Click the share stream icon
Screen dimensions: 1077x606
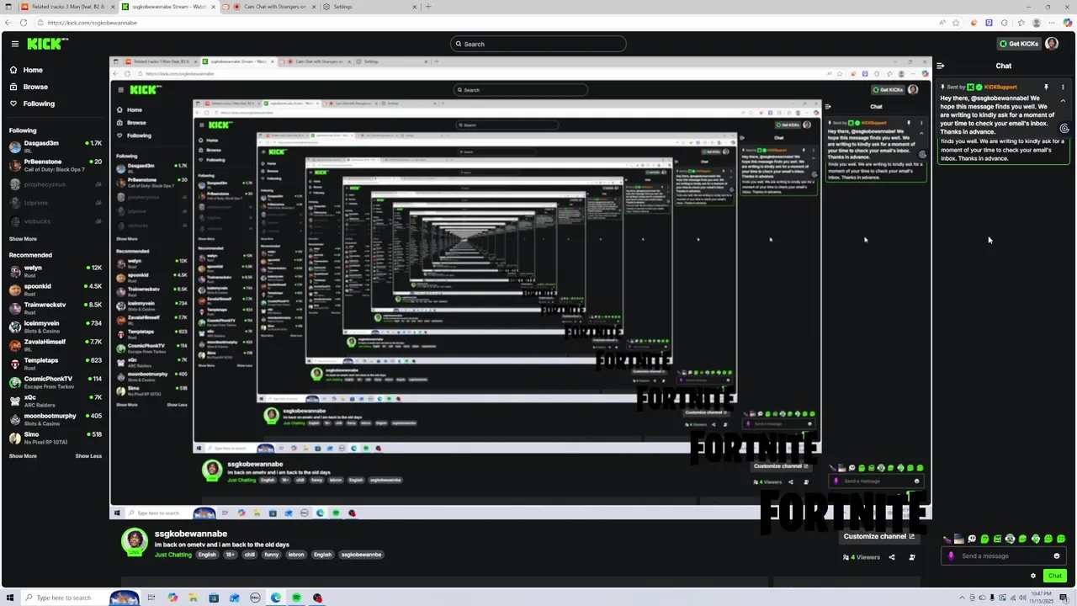click(892, 557)
